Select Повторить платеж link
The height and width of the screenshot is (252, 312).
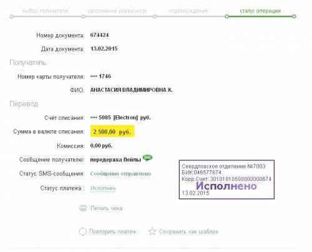tap(112, 231)
